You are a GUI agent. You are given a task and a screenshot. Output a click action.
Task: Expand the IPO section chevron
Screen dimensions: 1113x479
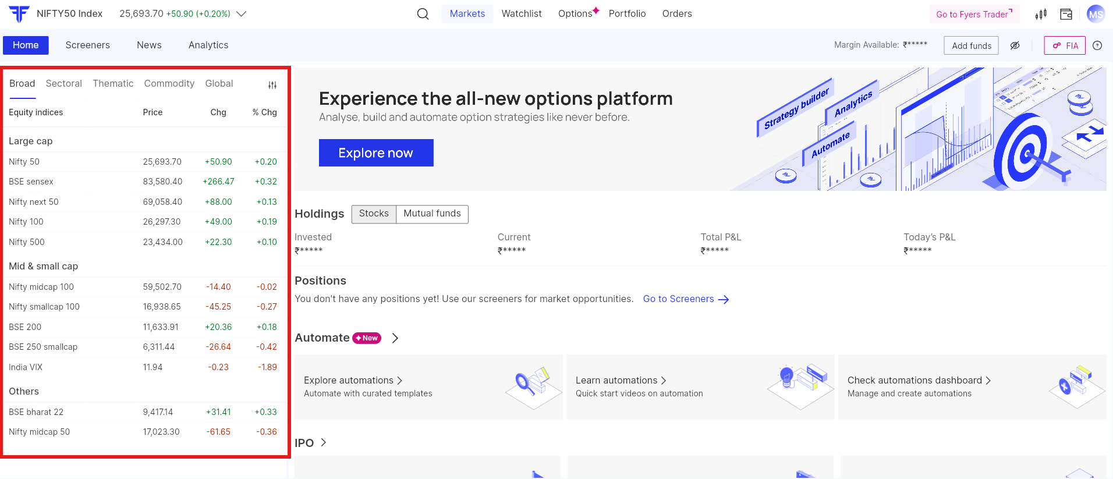tap(324, 443)
